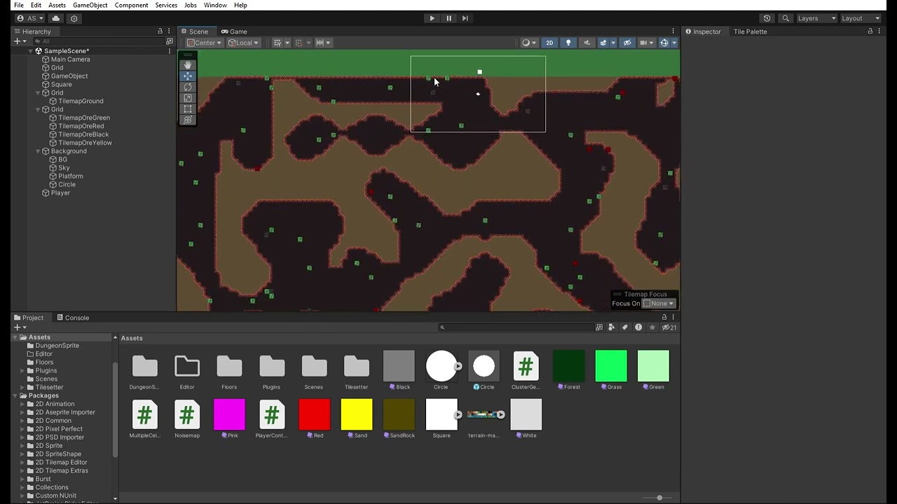Select the Move tool in Scene view
The height and width of the screenshot is (504, 897).
point(187,76)
